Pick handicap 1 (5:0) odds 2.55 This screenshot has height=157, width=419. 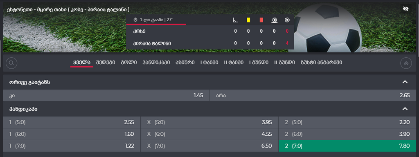pos(72,122)
